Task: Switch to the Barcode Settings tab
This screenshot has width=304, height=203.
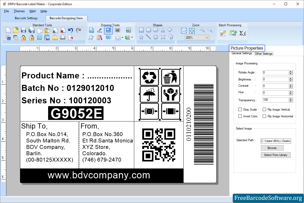Action: 26,18
